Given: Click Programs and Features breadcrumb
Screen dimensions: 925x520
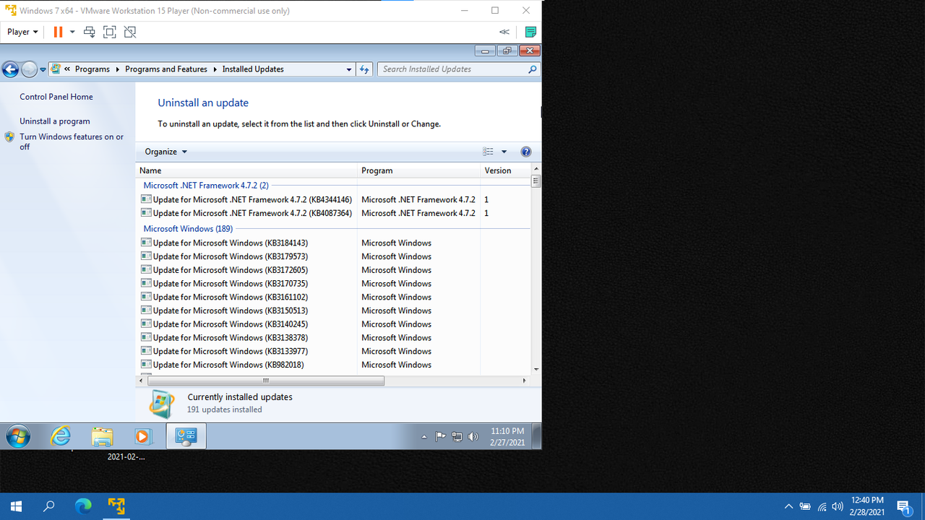Looking at the screenshot, I should coord(166,69).
